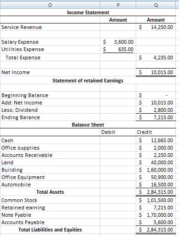This screenshot has width=179, height=237.
Task: Click the Total Liabilities and Equities label
Action: pyautogui.click(x=50, y=230)
